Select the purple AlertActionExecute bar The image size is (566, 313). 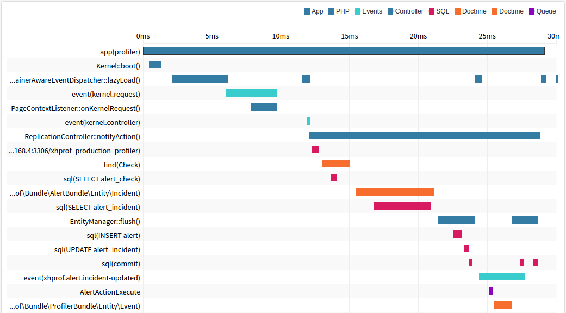(490, 291)
